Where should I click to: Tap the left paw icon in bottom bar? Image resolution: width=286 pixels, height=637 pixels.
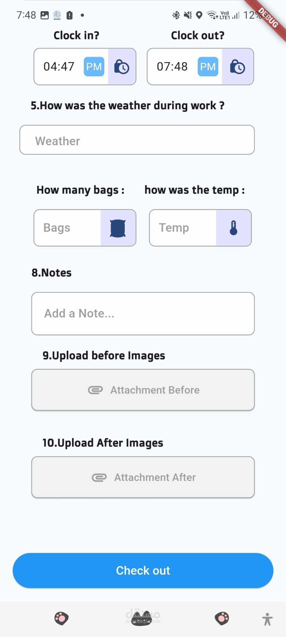[61, 618]
